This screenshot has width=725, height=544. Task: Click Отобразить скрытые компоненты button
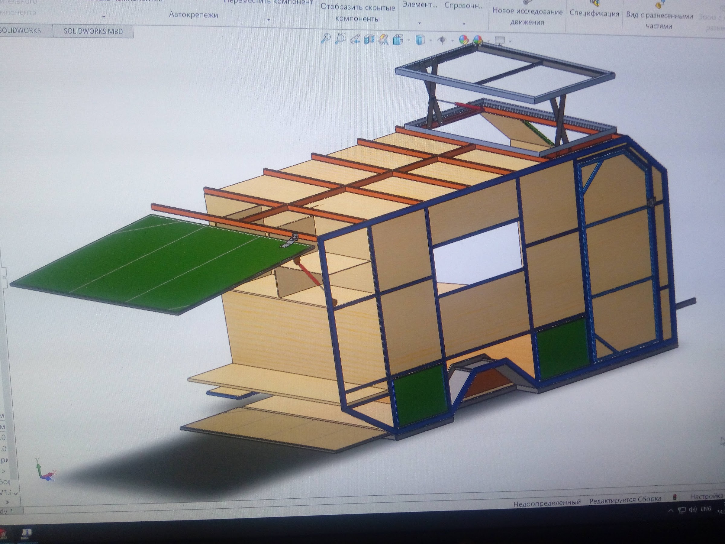[x=357, y=13]
